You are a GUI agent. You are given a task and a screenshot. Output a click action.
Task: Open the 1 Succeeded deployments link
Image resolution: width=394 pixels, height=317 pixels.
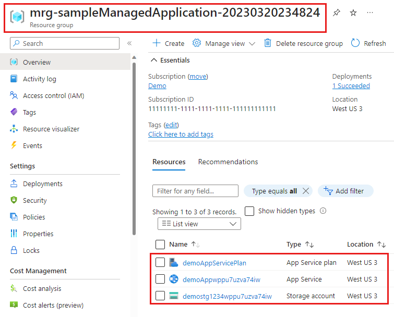(x=351, y=86)
